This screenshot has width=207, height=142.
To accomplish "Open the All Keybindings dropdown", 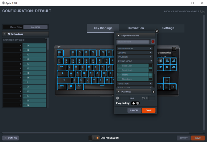I will pos(25,34).
